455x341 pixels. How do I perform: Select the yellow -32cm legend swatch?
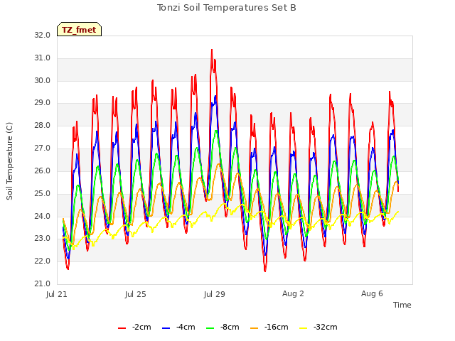point(304,328)
